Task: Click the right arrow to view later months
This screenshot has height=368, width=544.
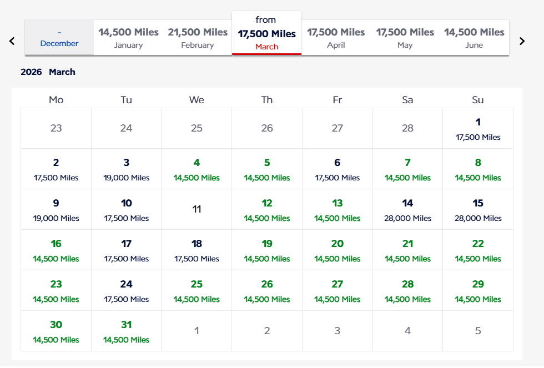Action: pyautogui.click(x=522, y=41)
